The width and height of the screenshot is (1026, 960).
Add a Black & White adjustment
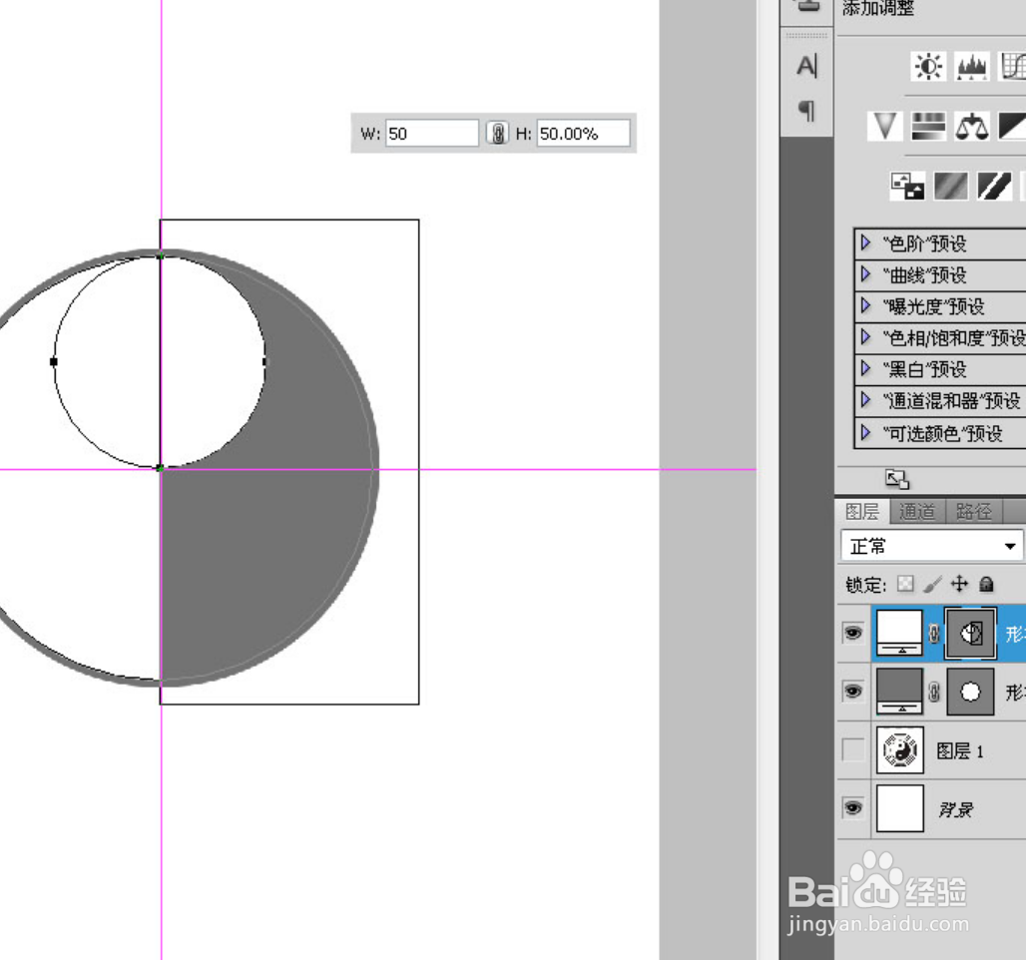coord(1012,126)
